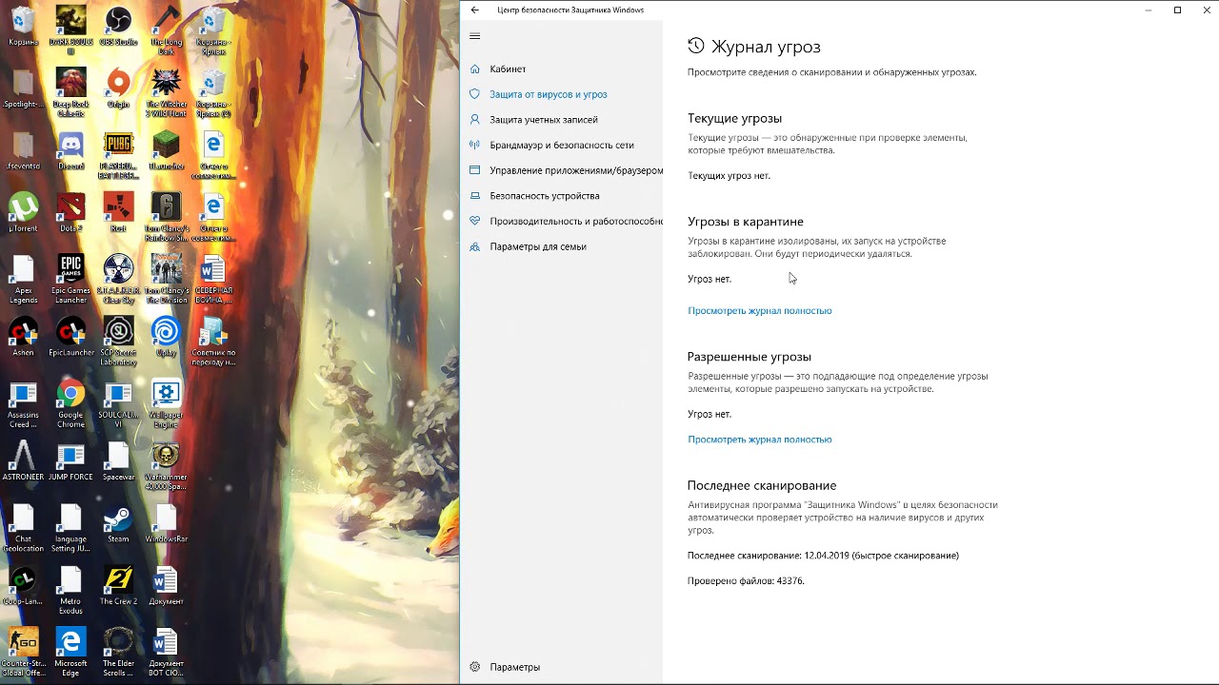
Task: Select the Deep Rock Galactic shortcut
Action: pyautogui.click(x=70, y=92)
